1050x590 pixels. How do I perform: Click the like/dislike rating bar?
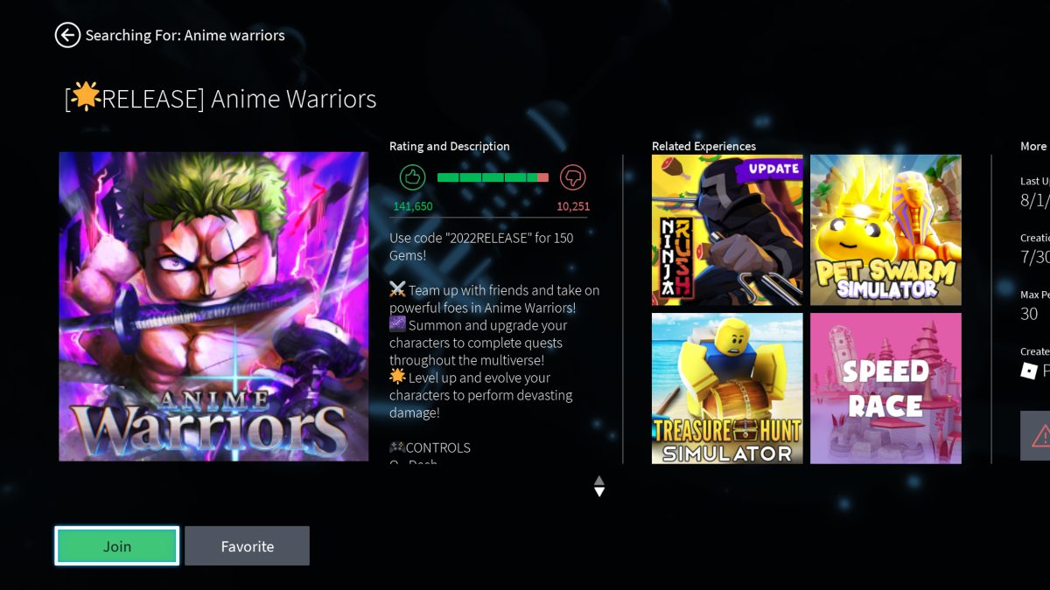pyautogui.click(x=493, y=177)
